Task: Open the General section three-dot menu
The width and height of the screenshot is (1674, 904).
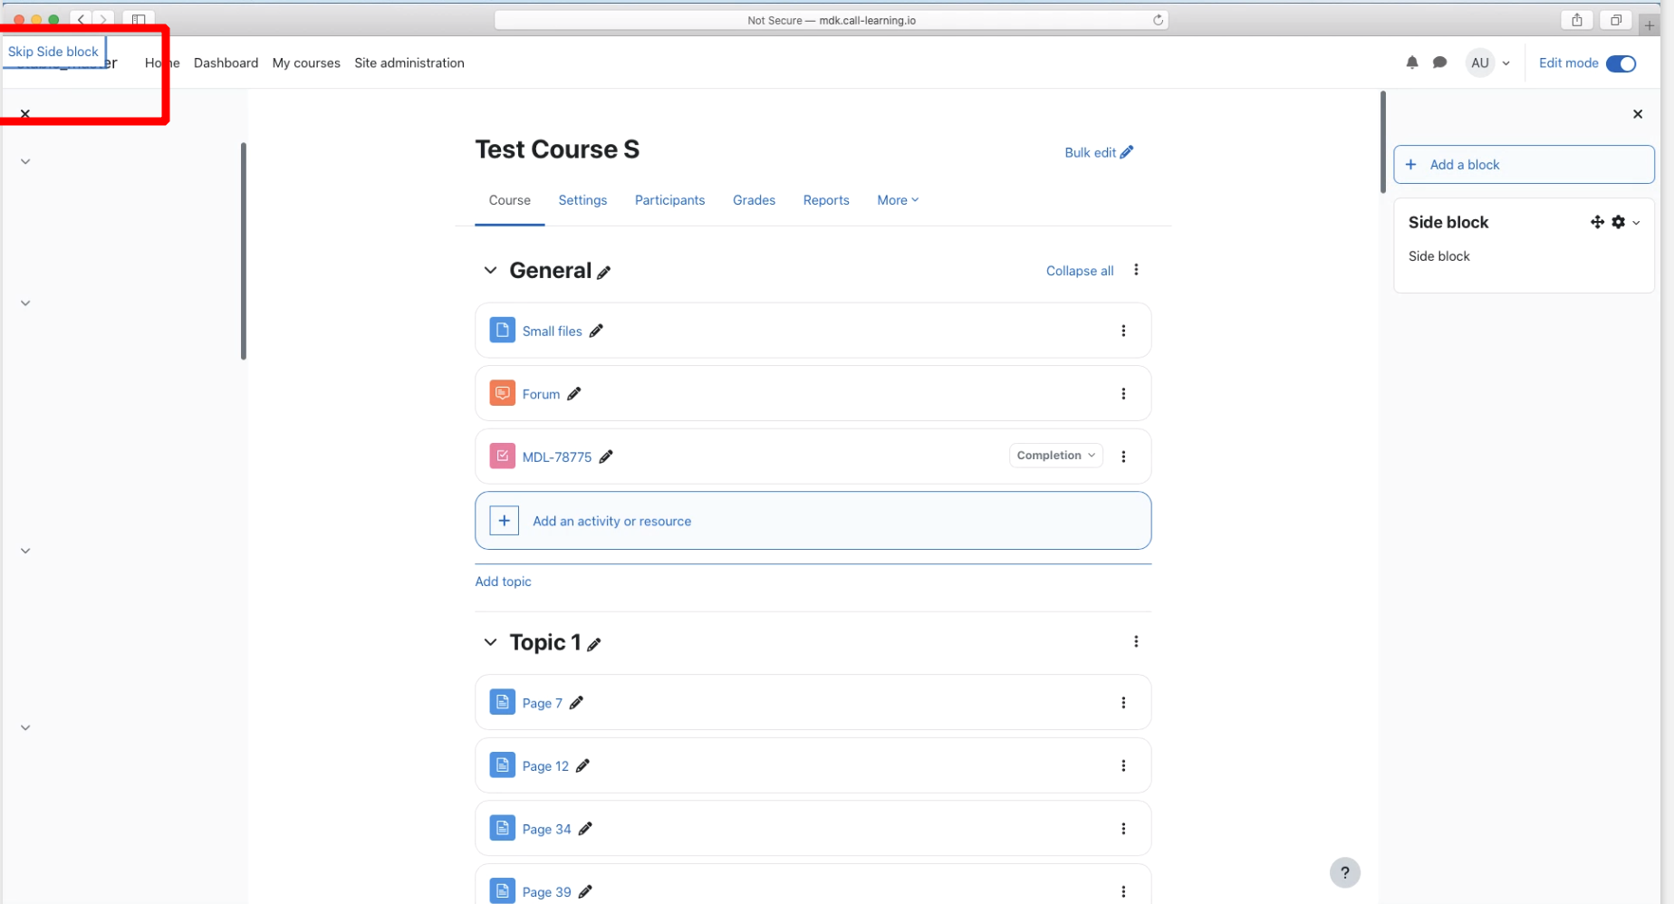Action: coord(1136,270)
